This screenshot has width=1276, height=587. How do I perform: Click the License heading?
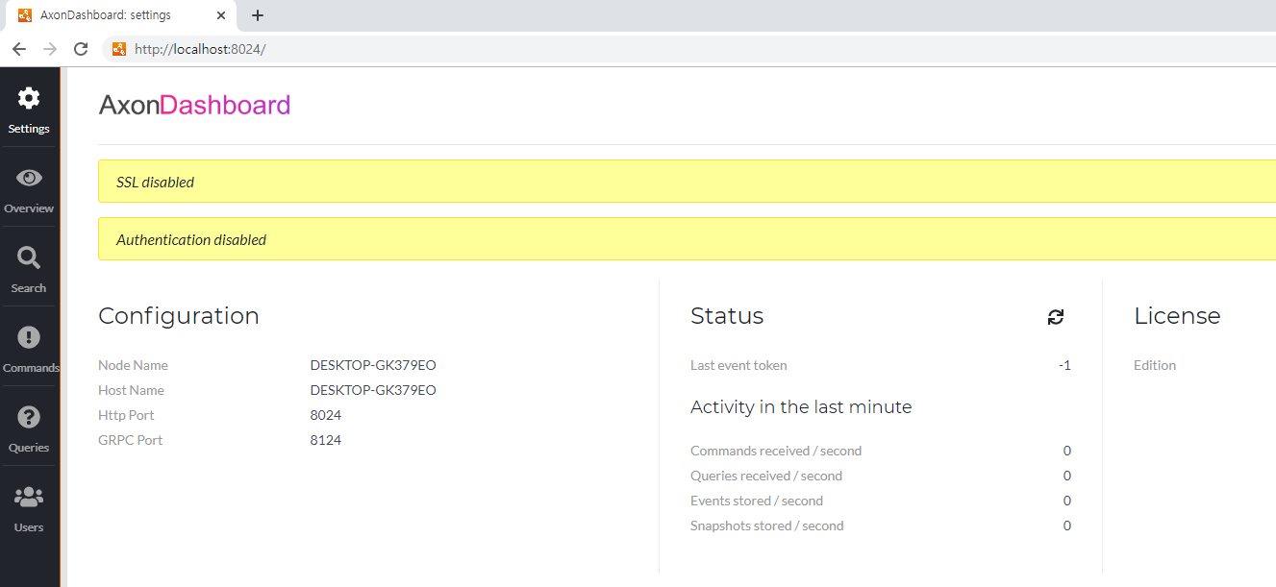click(1177, 316)
